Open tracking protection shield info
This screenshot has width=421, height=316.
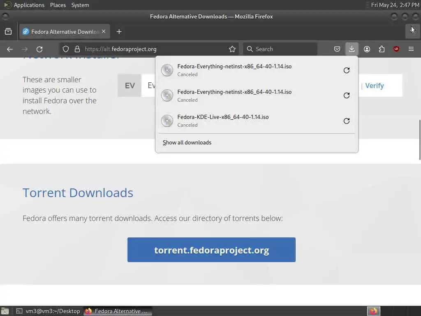click(66, 49)
